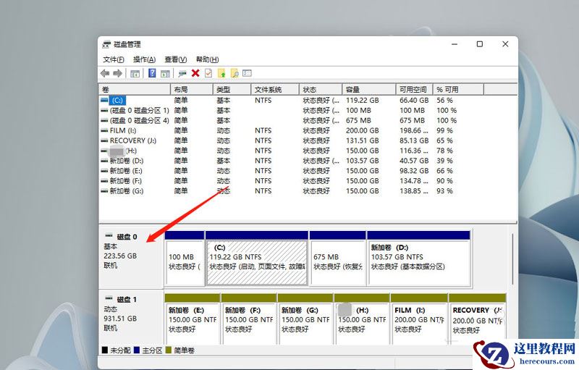Sort by the 卷 column header
579x370 pixels.
pos(135,89)
